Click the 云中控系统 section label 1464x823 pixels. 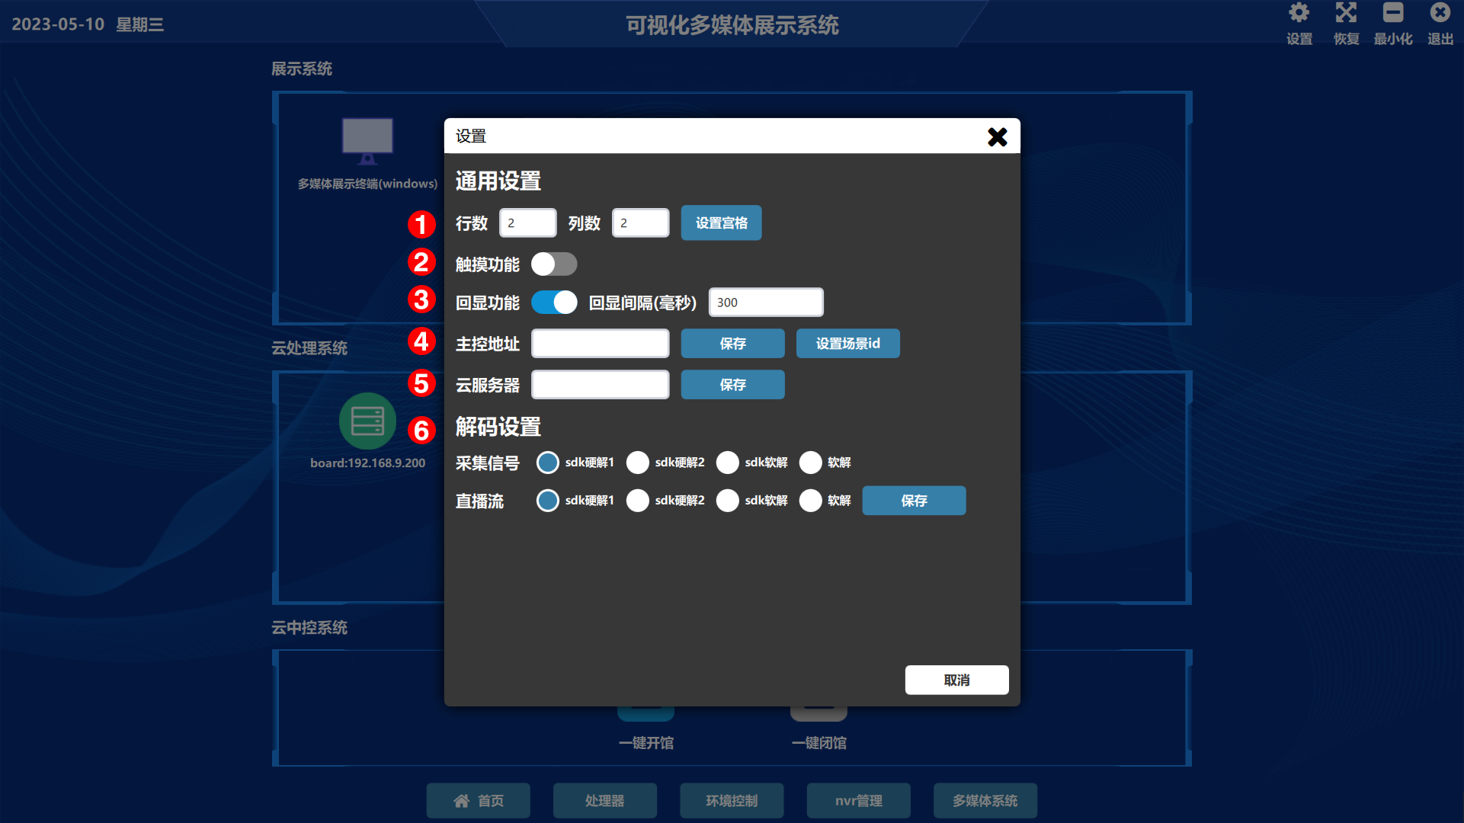[309, 628]
